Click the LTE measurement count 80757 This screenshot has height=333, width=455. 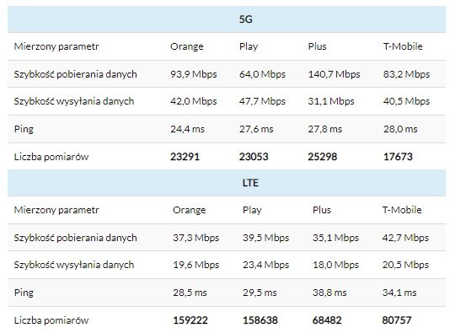(397, 320)
